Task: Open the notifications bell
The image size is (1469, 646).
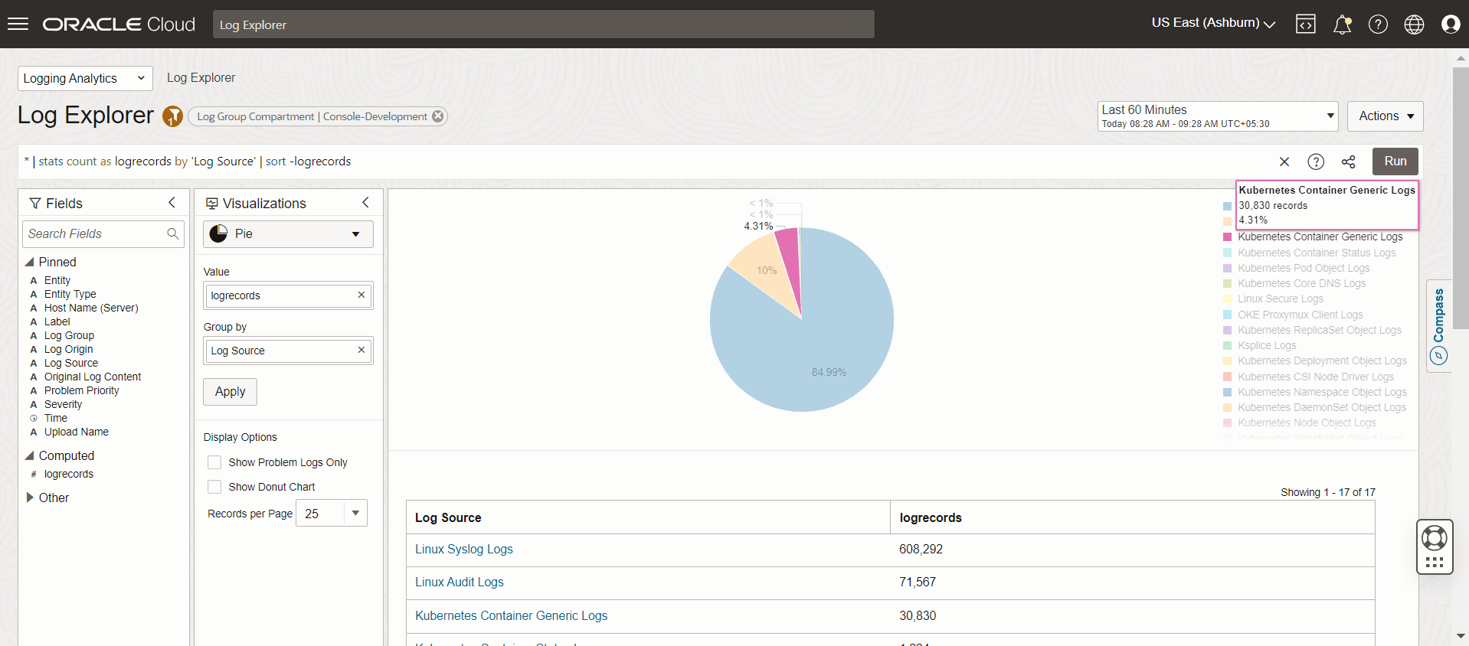Action: pos(1342,24)
